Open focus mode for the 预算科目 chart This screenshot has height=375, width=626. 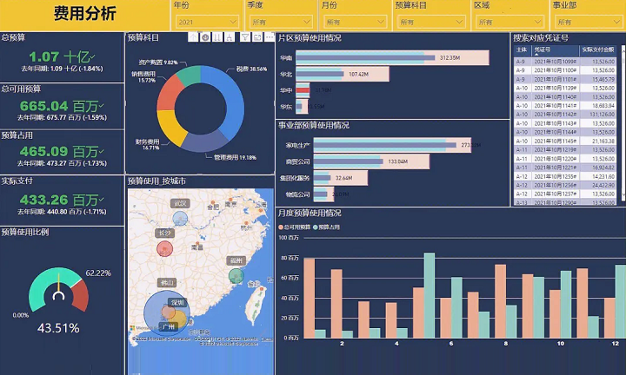click(x=258, y=37)
